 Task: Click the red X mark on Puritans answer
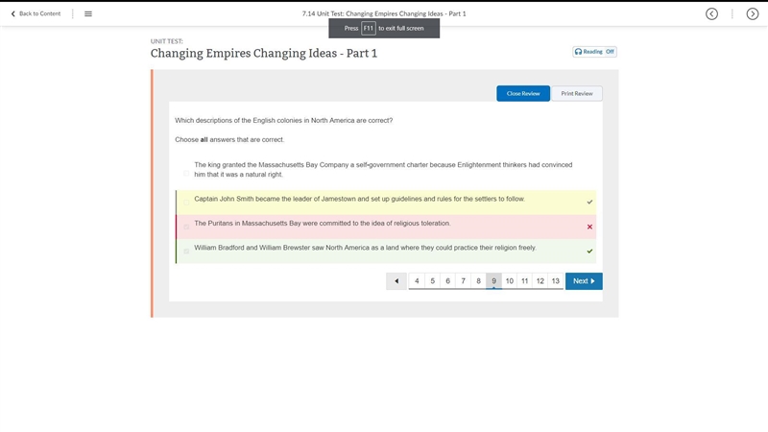coord(589,227)
